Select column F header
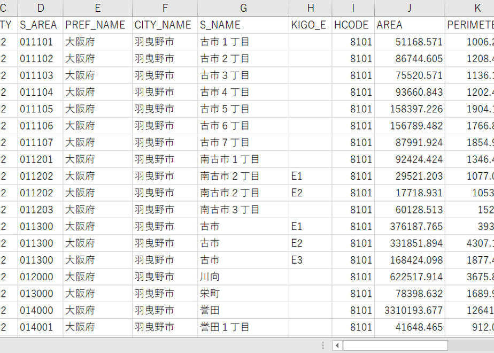Image resolution: width=494 pixels, height=353 pixels. tap(165, 8)
